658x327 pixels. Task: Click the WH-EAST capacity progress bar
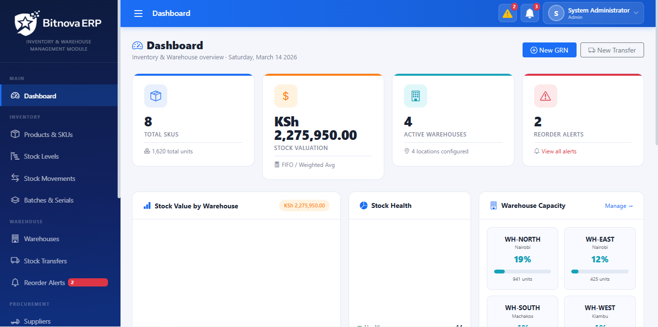click(600, 272)
